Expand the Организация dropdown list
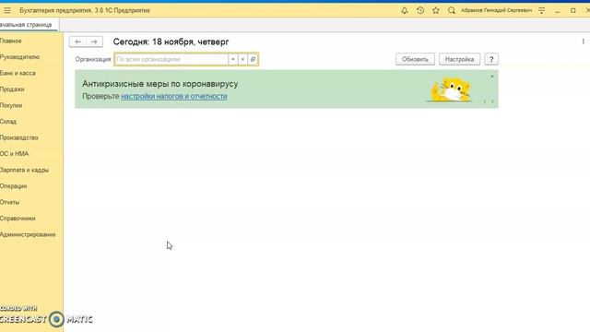 [x=233, y=59]
